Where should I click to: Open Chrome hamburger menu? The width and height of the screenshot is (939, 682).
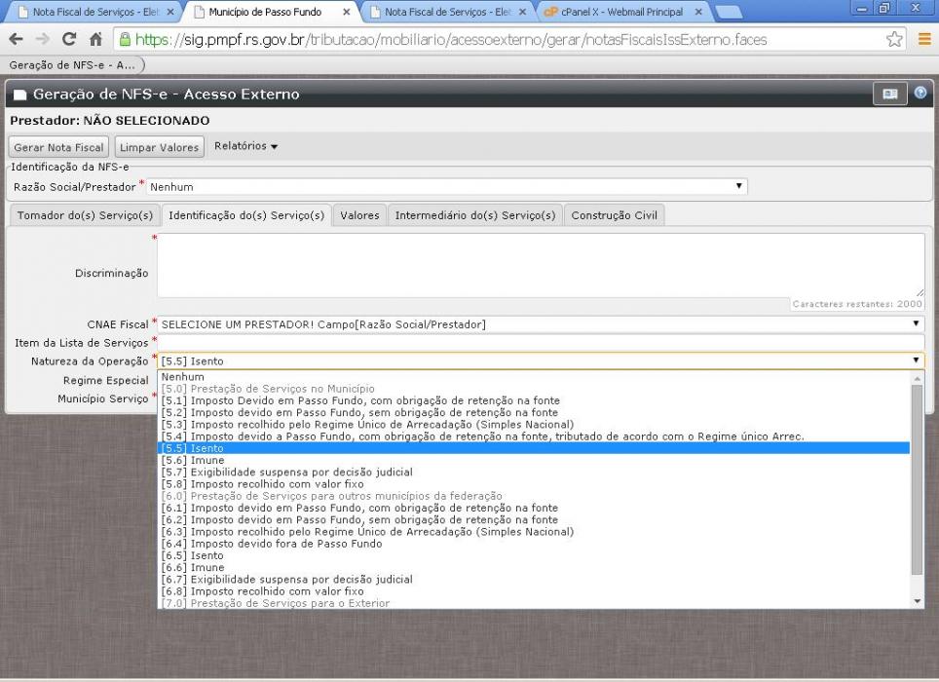924,40
